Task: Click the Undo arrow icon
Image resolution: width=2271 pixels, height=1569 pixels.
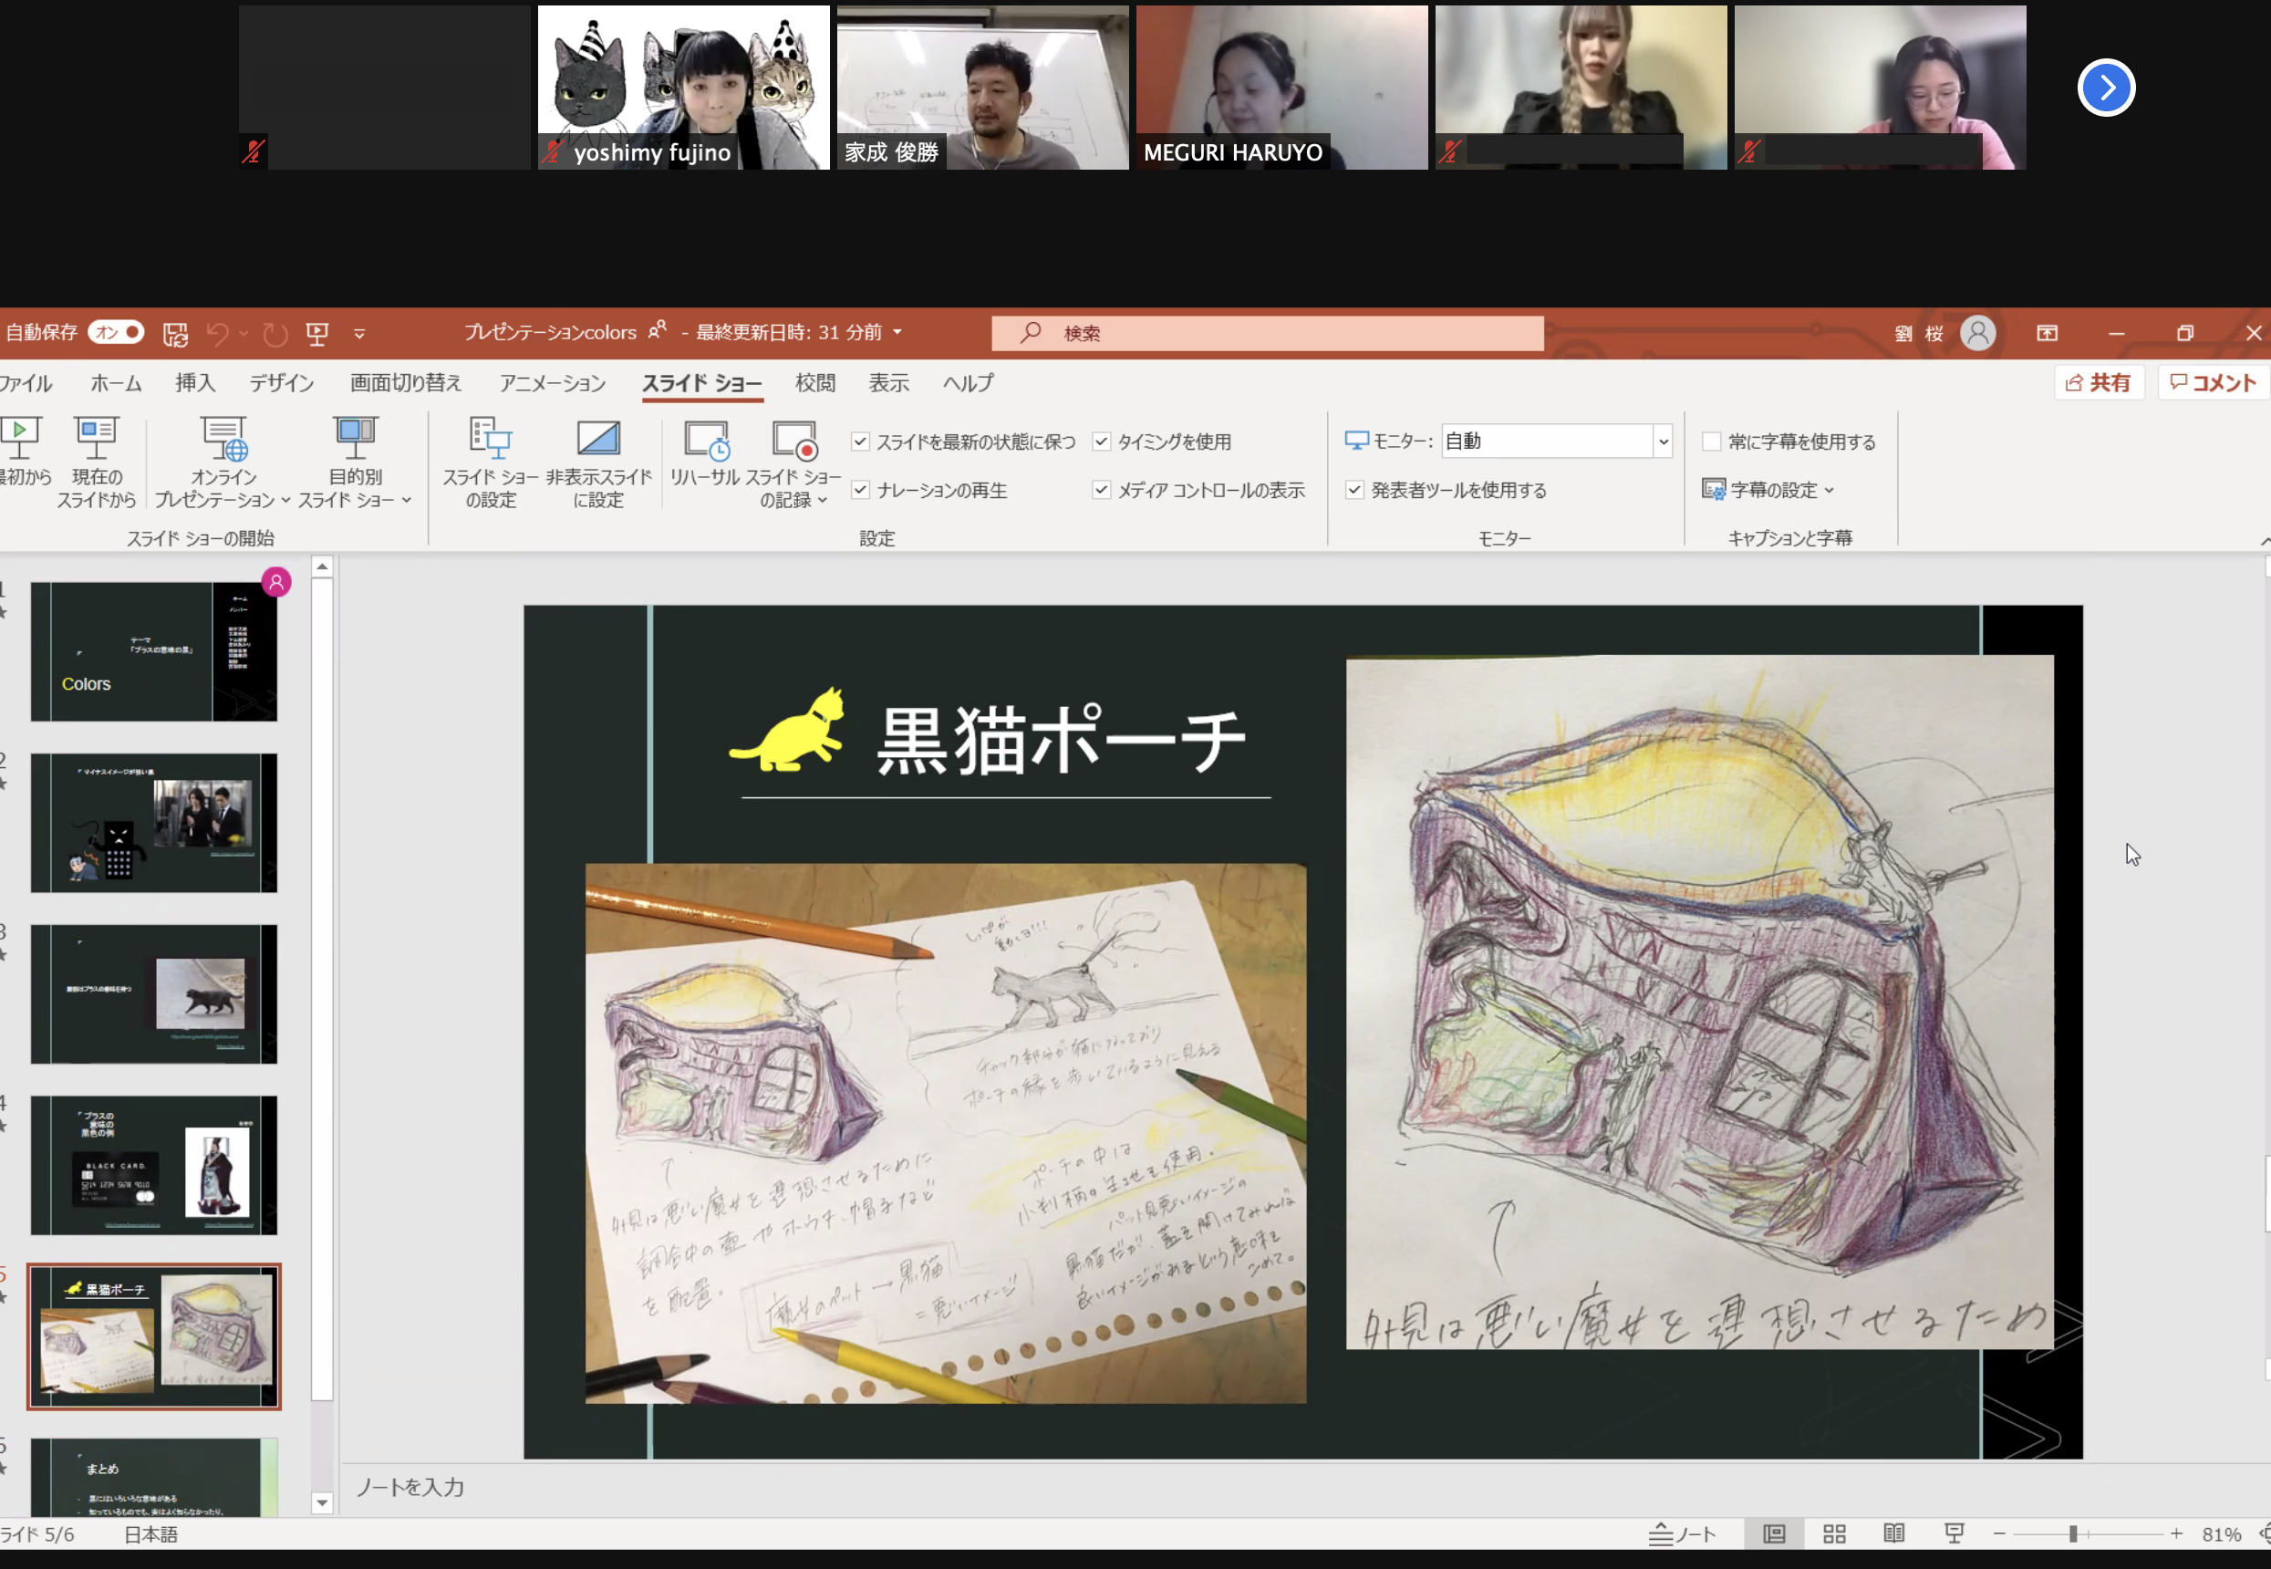Action: point(218,334)
